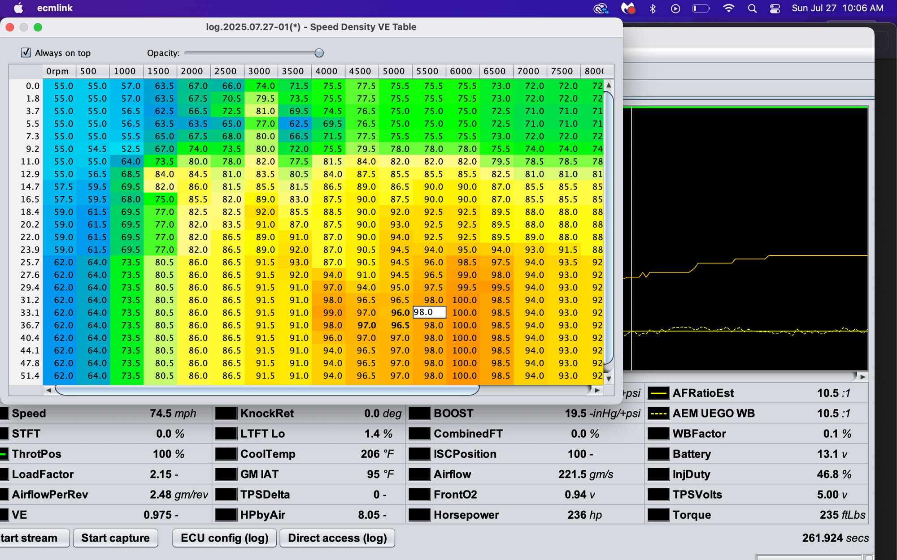Viewport: 897px width, 560px height.
Task: Click the InjDuty black color swatch
Action: (x=658, y=474)
